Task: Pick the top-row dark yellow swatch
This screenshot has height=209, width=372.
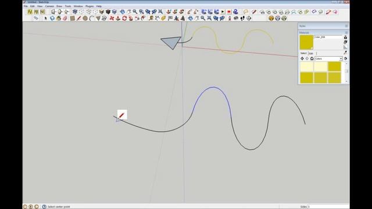Action: [335, 67]
